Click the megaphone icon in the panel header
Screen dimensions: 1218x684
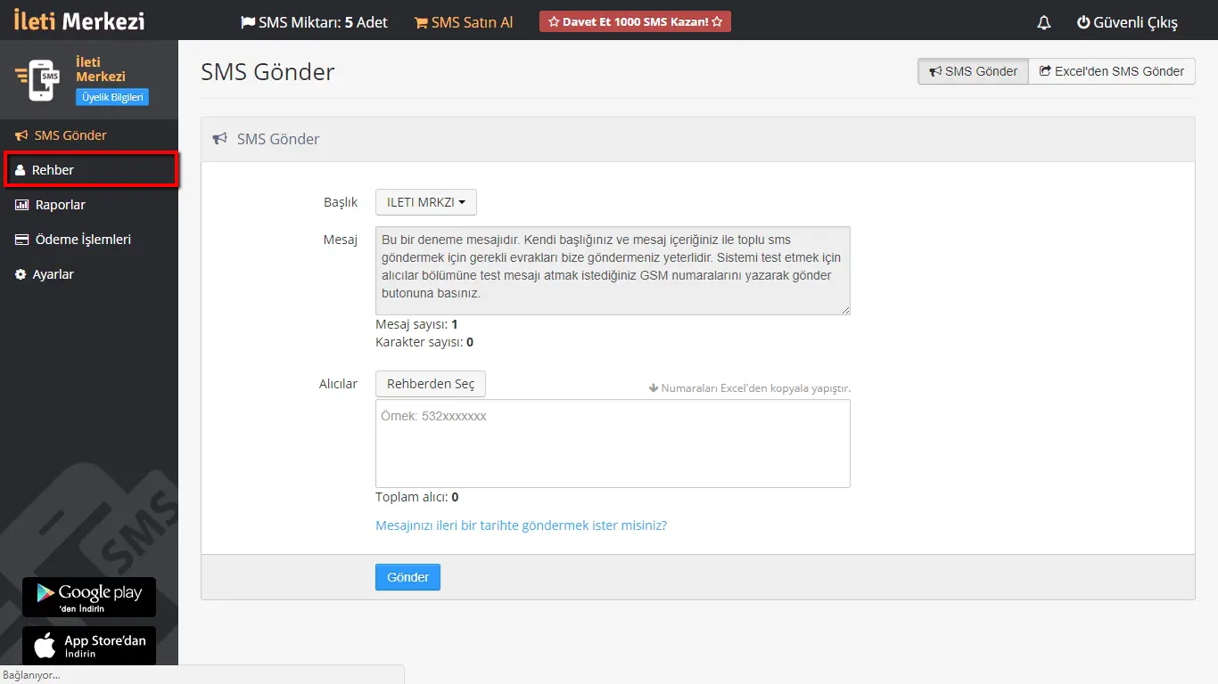(x=219, y=139)
